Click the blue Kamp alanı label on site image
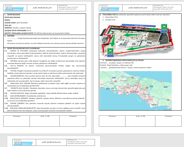 click(x=139, y=25)
